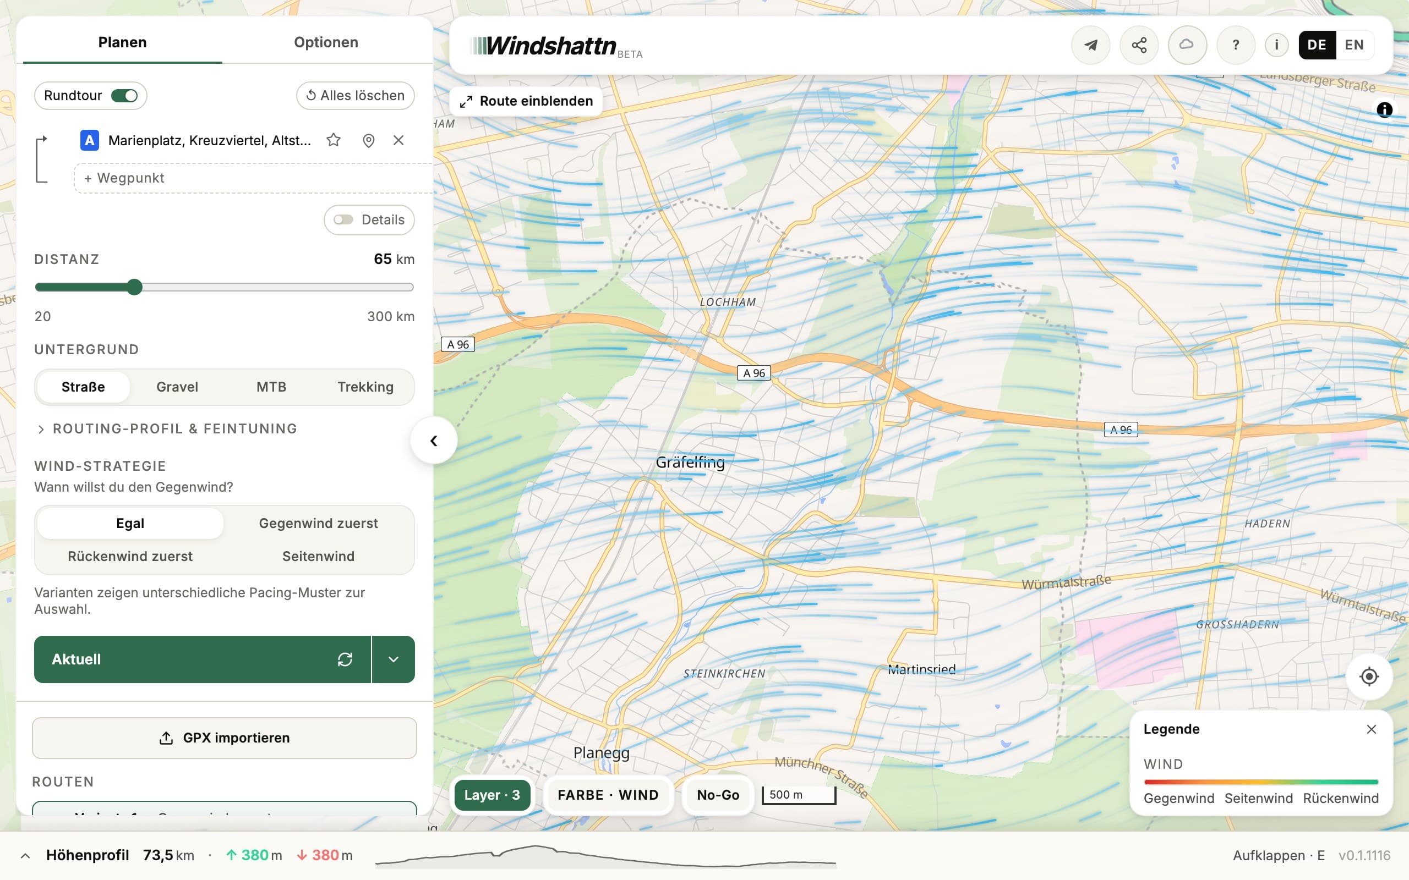
Task: Click the v0.1.1116 version text
Action: pyautogui.click(x=1364, y=856)
